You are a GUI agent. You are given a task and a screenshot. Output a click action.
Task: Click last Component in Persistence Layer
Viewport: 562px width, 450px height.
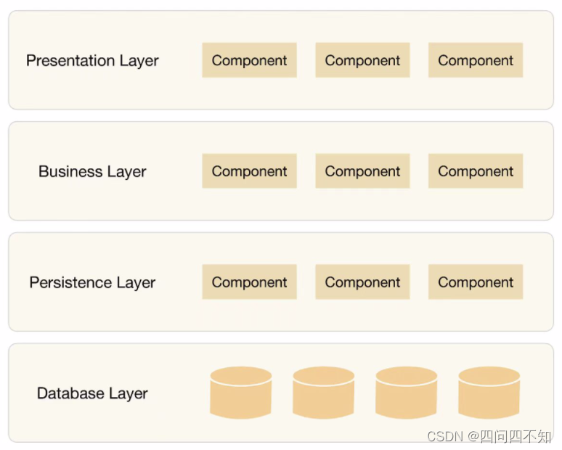[x=476, y=282]
